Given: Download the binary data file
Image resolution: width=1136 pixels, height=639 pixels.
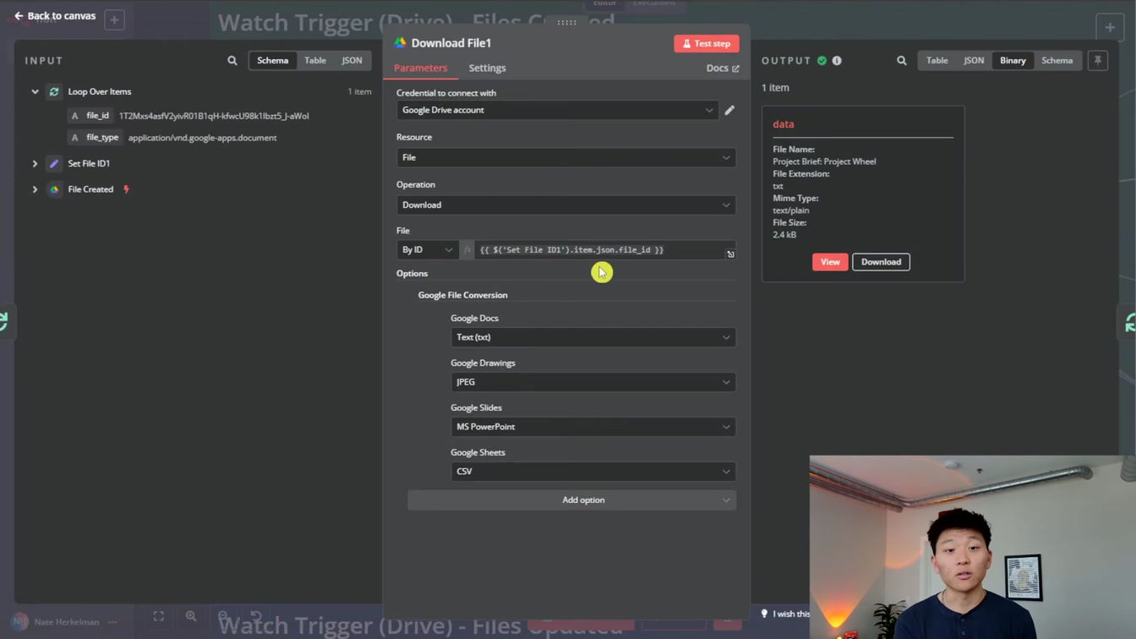Looking at the screenshot, I should point(881,262).
